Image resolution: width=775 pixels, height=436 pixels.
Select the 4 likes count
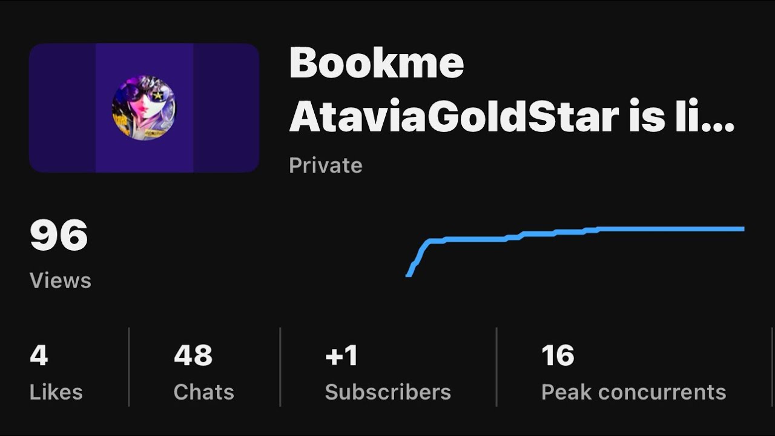(x=39, y=355)
